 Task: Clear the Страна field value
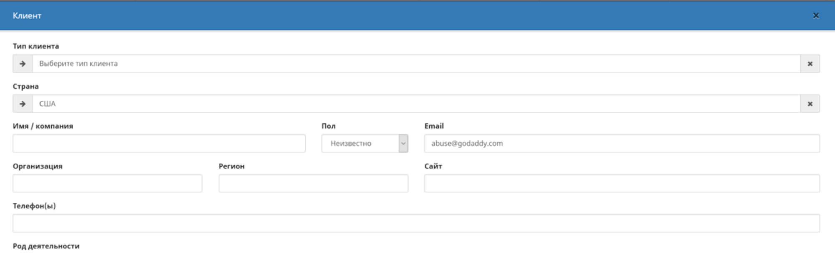pyautogui.click(x=810, y=104)
